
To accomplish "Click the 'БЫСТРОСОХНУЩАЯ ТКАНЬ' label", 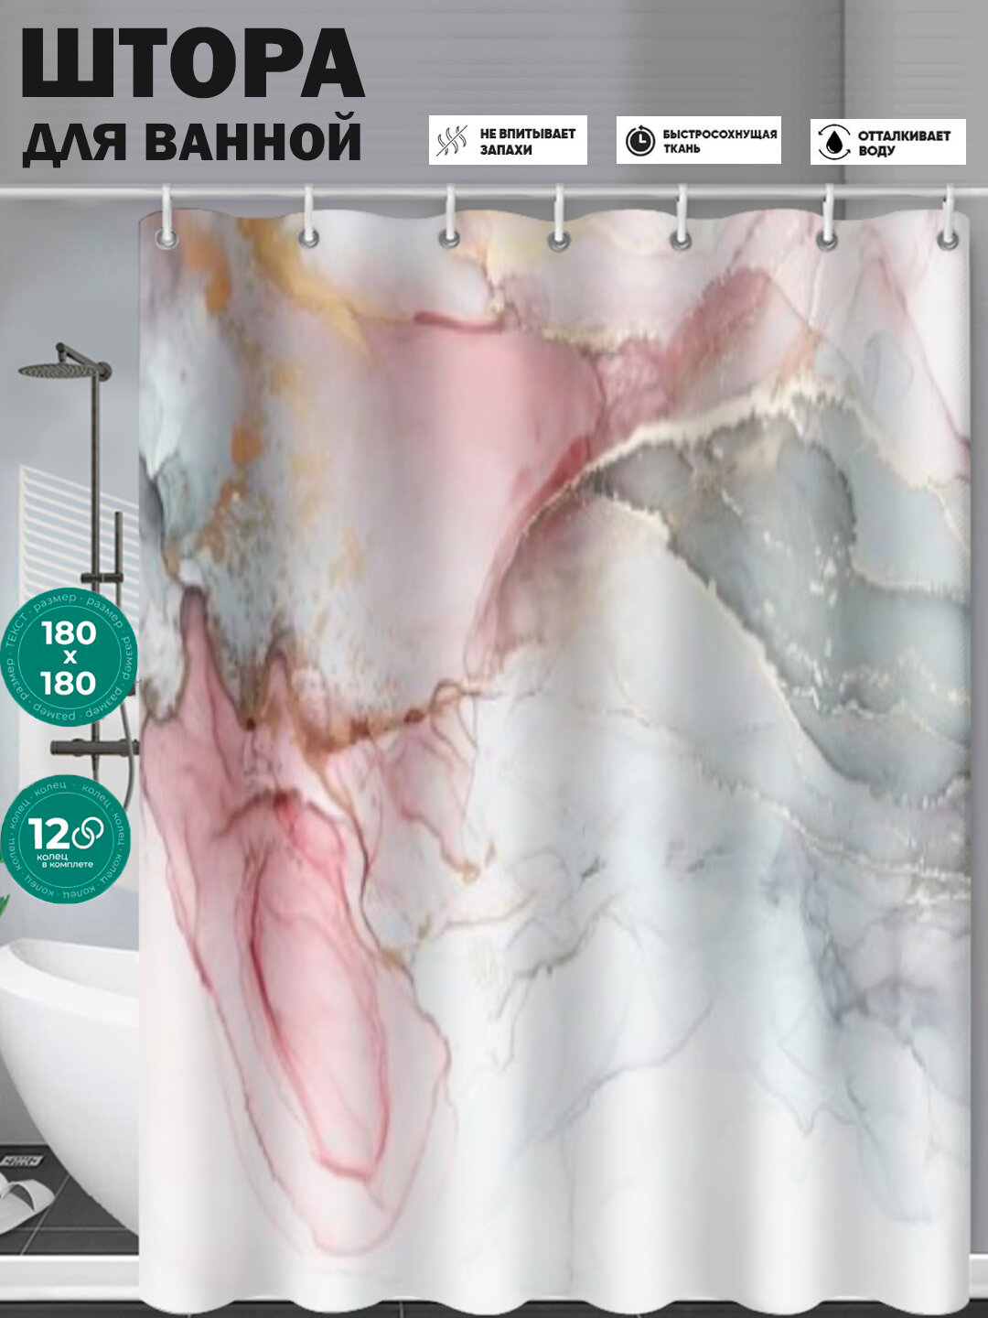I will click(x=720, y=141).
